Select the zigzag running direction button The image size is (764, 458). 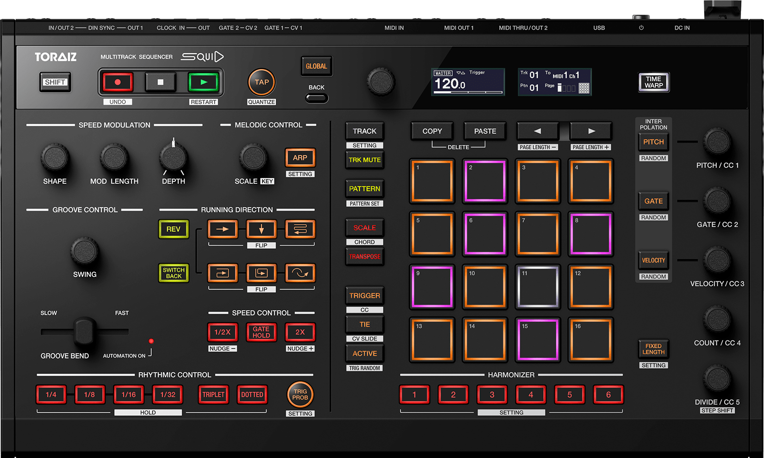tap(300, 229)
